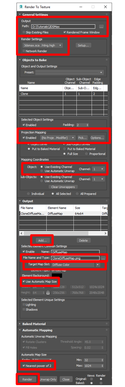Choose the All Prepared radio option

click(78, 194)
